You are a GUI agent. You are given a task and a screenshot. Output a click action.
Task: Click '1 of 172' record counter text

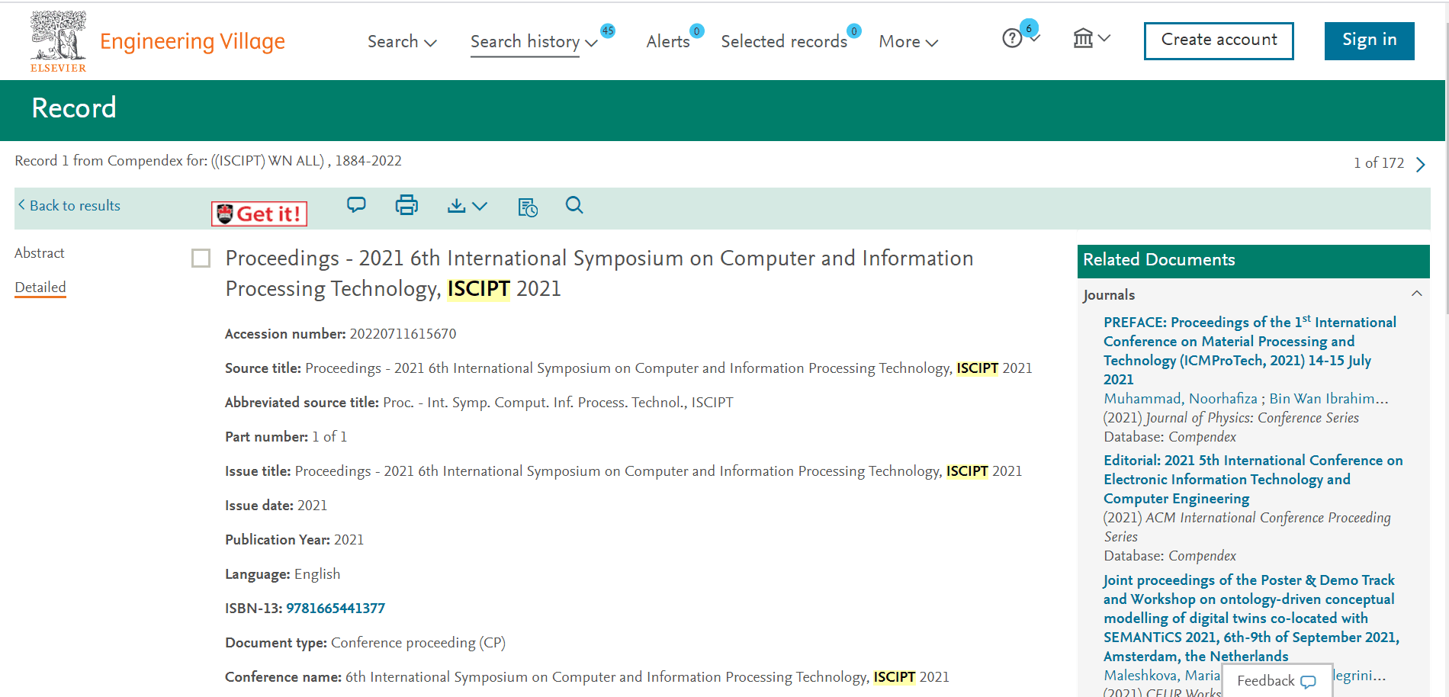pyautogui.click(x=1379, y=163)
